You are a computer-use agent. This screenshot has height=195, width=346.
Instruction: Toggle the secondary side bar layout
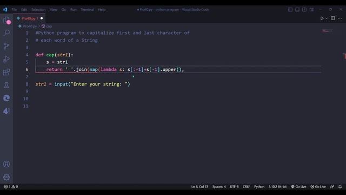304,10
